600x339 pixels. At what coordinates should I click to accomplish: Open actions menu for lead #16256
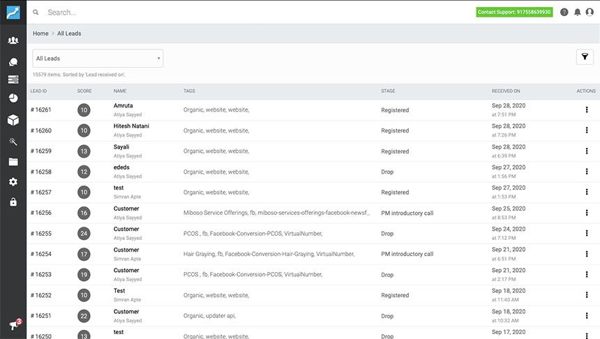coord(586,212)
